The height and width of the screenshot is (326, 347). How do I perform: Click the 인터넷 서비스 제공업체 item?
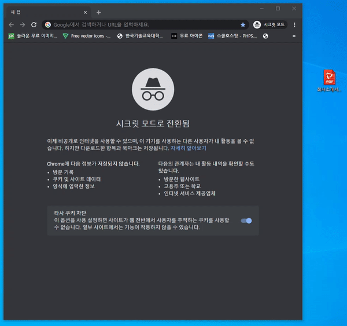(190, 193)
